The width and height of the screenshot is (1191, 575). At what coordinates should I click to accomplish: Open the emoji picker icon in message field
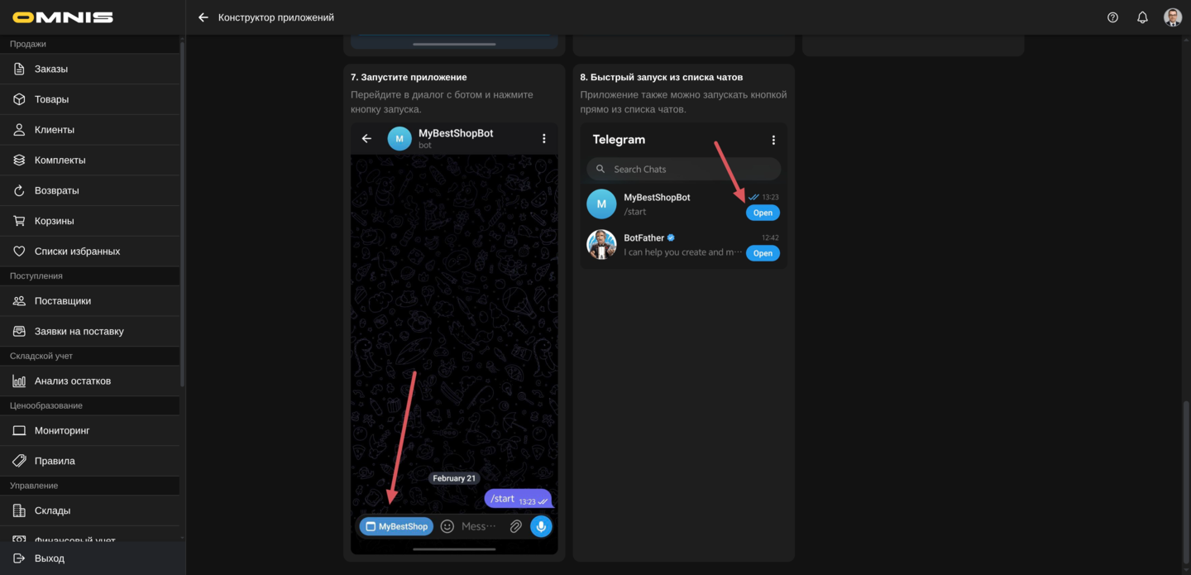[x=447, y=525]
